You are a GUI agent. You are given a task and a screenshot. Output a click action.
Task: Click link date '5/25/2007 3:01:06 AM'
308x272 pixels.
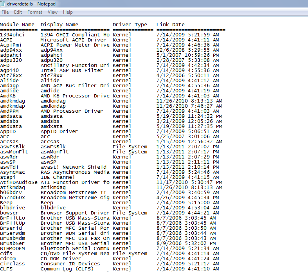point(187,137)
